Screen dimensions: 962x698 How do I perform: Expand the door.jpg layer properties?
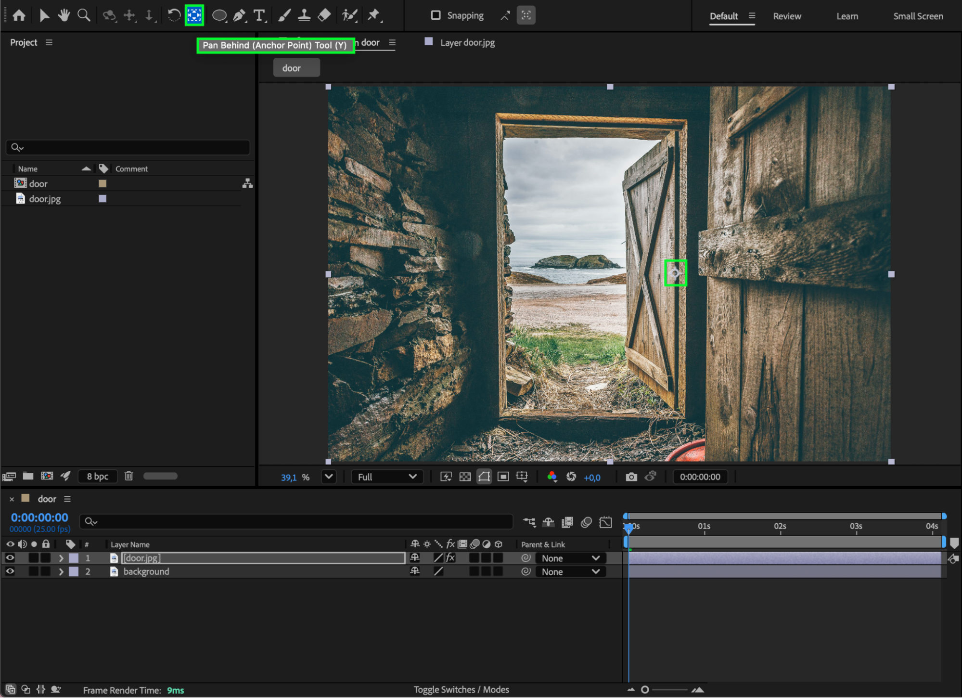(61, 558)
